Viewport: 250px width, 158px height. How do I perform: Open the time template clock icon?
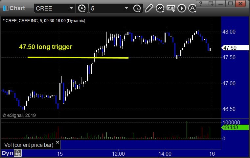pos(137,8)
